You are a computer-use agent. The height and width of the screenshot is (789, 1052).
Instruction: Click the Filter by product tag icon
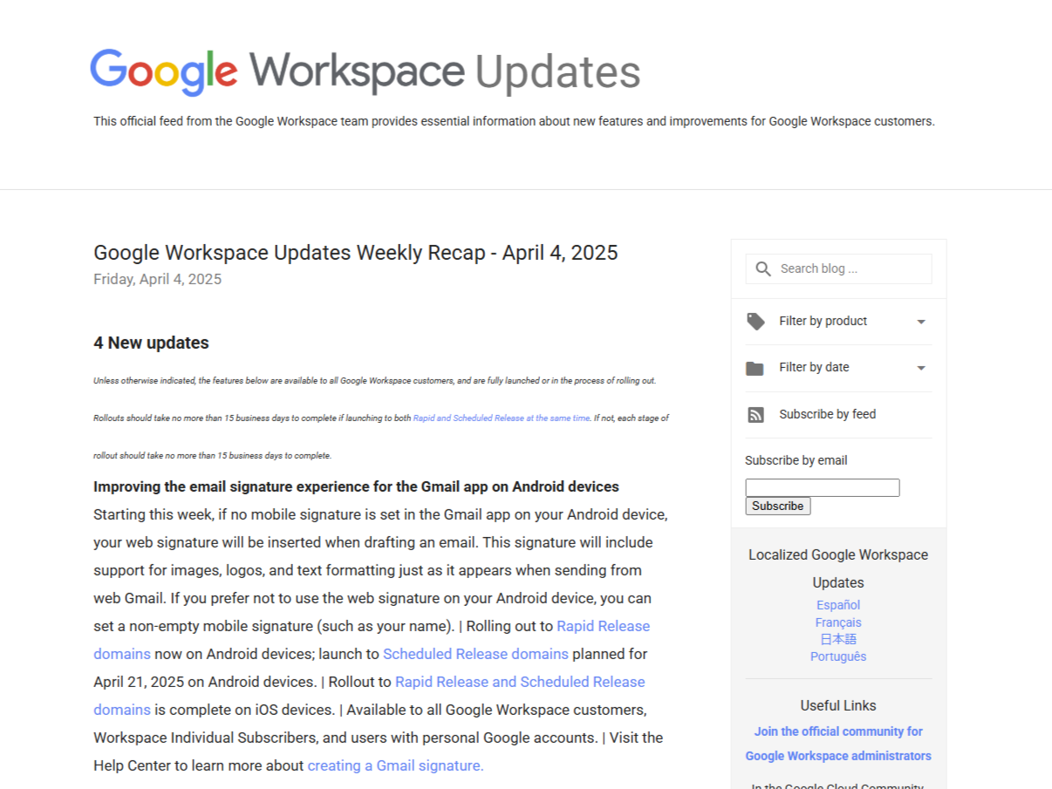[755, 322]
